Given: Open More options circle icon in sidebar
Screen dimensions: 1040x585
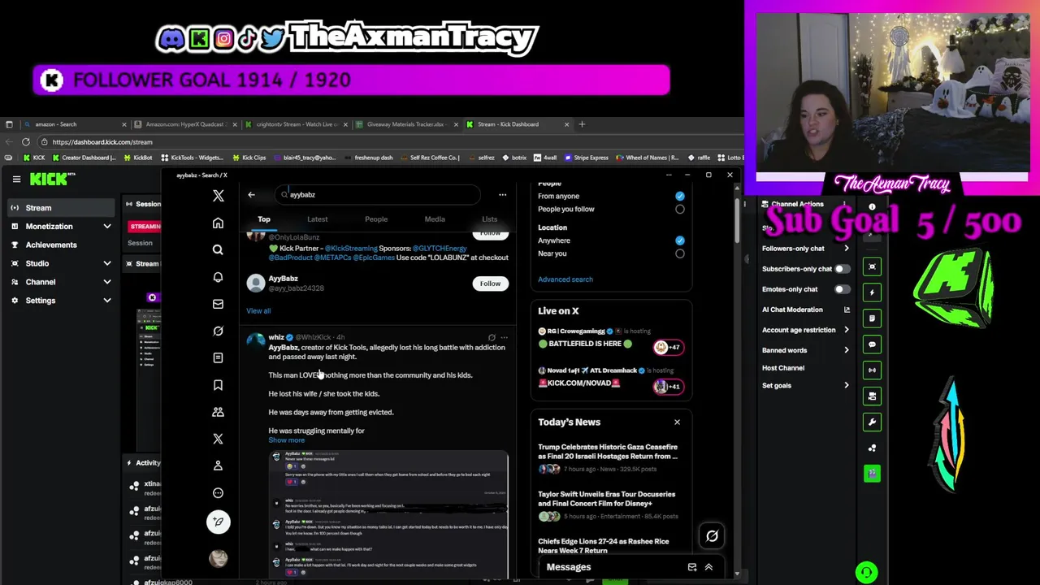Looking at the screenshot, I should coord(218,492).
